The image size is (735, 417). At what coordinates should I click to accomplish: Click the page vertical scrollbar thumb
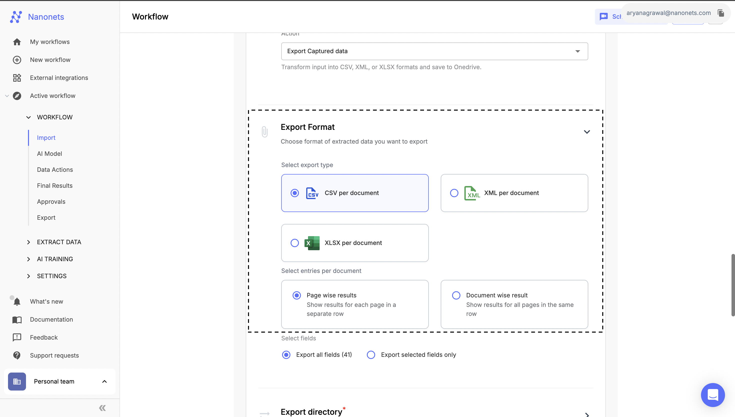tap(733, 285)
